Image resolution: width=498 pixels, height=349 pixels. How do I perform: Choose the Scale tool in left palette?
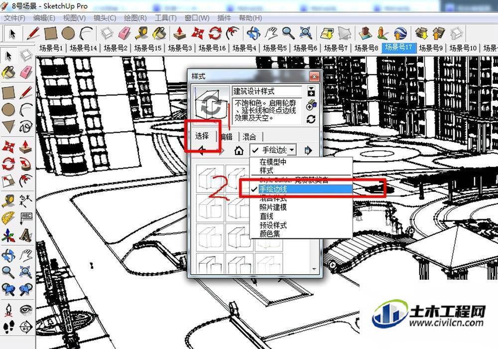pos(8,181)
